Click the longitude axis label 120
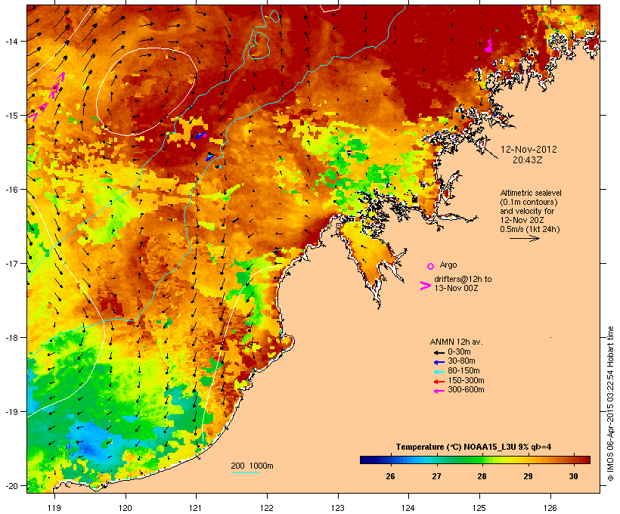 [126, 508]
